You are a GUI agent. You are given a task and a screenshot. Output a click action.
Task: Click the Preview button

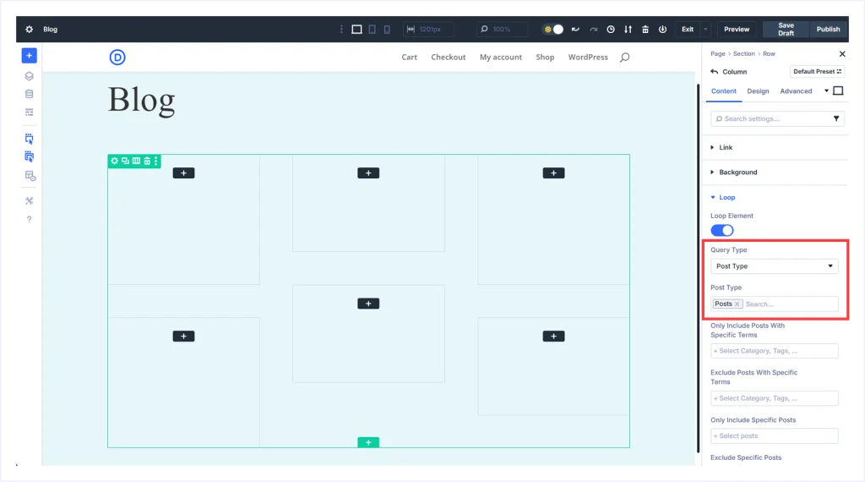pyautogui.click(x=737, y=30)
